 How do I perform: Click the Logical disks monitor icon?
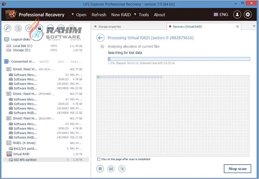(6, 39)
